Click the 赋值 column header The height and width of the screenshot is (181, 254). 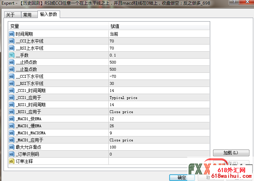pyautogui.click(x=159, y=26)
